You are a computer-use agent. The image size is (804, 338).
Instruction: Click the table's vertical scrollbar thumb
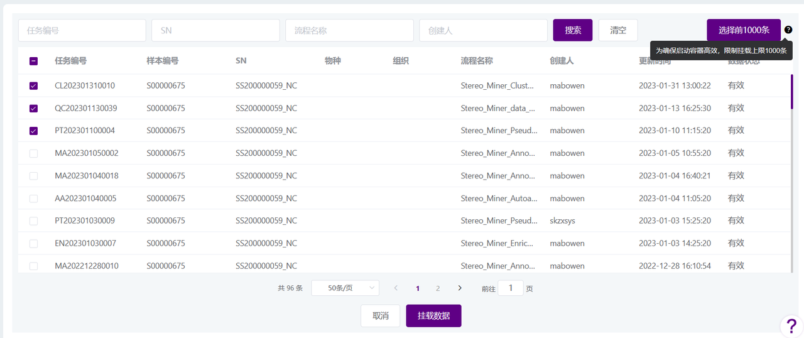[791, 91]
